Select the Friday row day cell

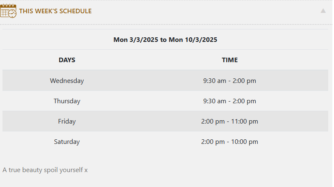[x=67, y=121]
